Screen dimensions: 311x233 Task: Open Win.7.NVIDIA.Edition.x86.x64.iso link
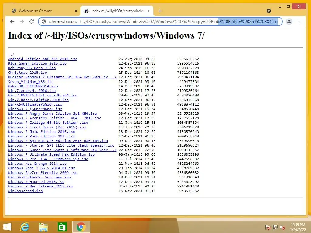tap(43, 95)
